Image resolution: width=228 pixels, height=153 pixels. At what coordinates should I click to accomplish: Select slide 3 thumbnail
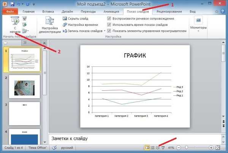pyautogui.click(x=24, y=114)
